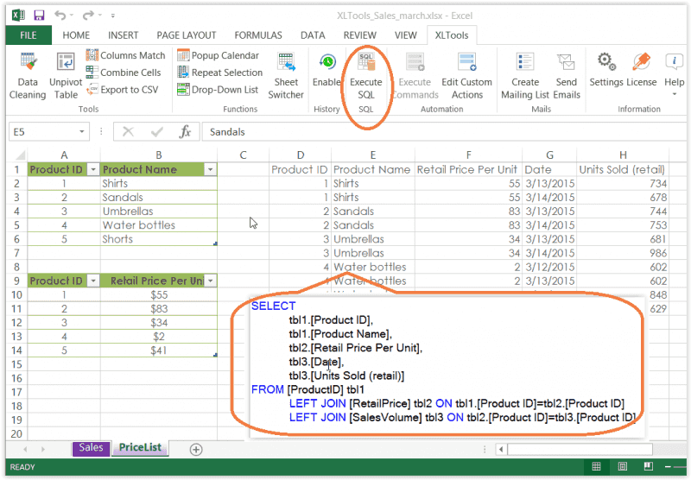
Task: Select cell B4 containing Umbrellas
Action: click(x=159, y=212)
